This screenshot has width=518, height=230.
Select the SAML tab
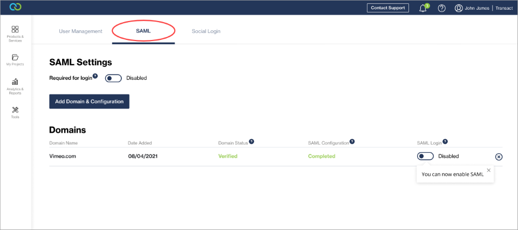pyautogui.click(x=144, y=31)
